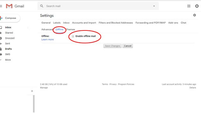Click the Compose button
Image resolution: width=201 pixels, height=113 pixels.
tap(10, 18)
